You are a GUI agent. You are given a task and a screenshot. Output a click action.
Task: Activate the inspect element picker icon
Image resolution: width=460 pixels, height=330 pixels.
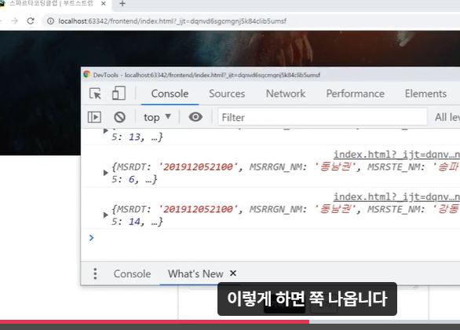click(95, 93)
